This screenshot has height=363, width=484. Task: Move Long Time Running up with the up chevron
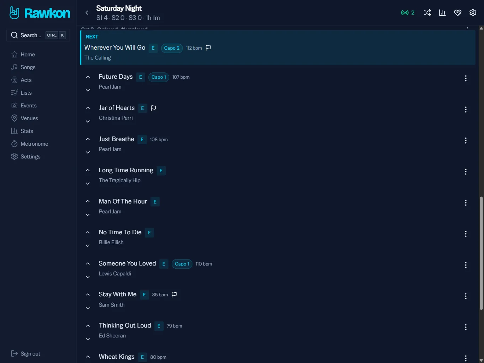tap(88, 170)
